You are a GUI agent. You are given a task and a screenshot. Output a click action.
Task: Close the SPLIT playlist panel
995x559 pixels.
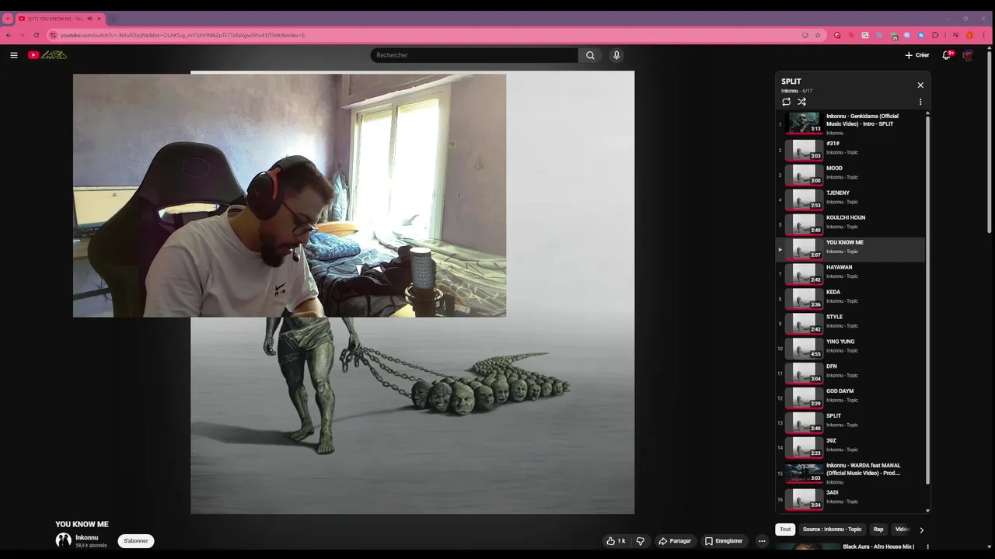920,85
